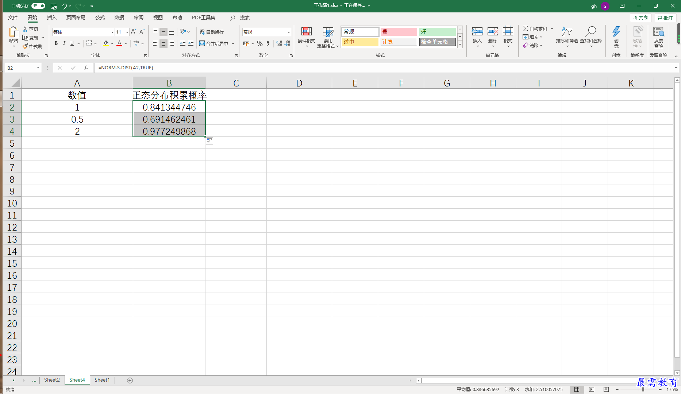The width and height of the screenshot is (681, 394).
Task: Toggle align right
Action: coord(172,43)
